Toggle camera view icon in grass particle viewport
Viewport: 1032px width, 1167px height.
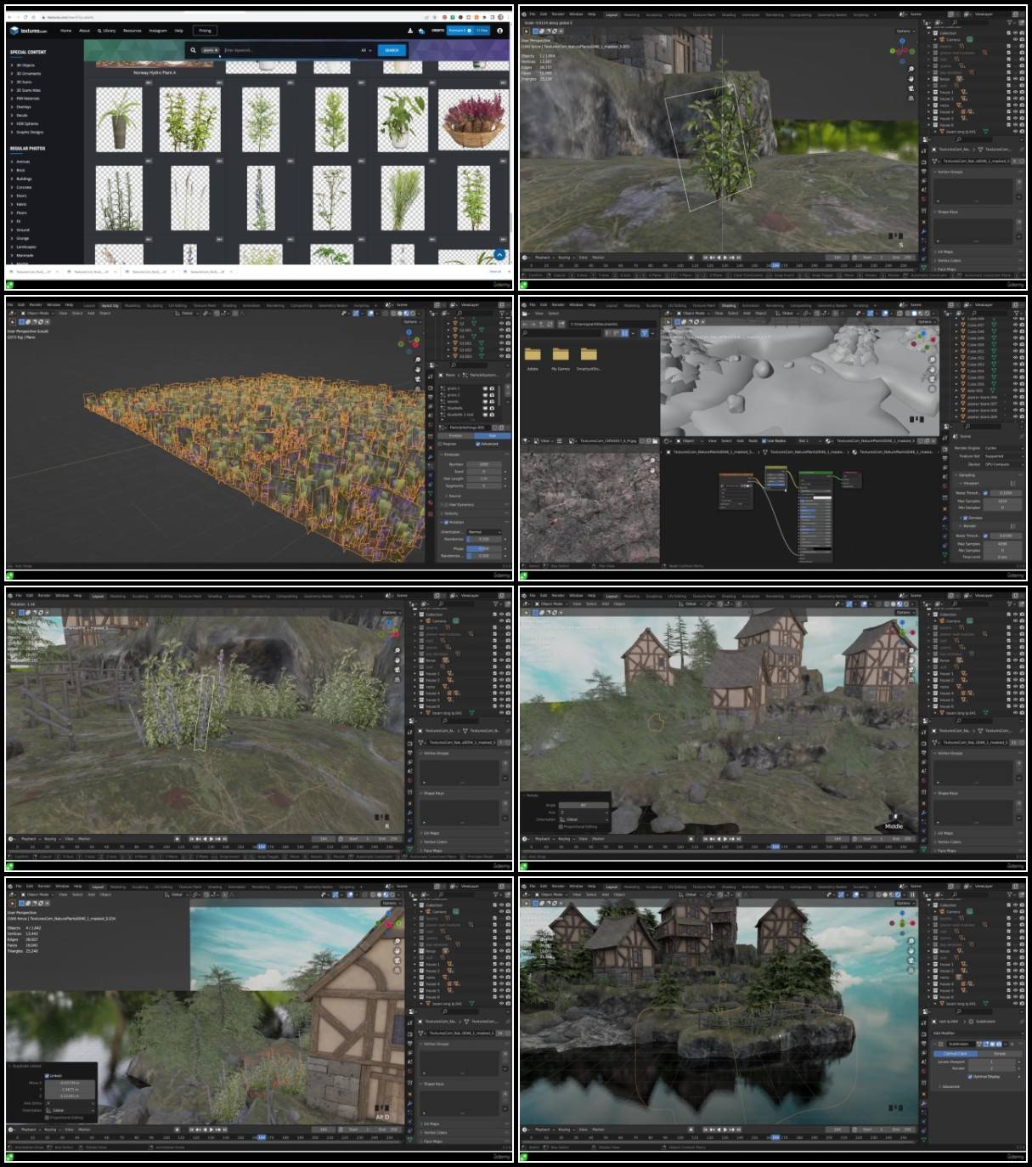click(418, 381)
